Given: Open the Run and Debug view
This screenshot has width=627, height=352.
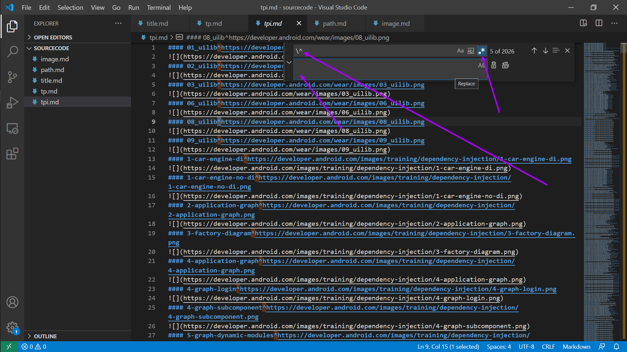Looking at the screenshot, I should 12,103.
